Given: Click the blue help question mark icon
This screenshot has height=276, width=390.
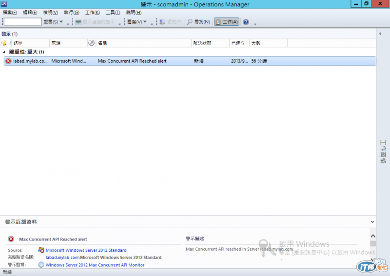Looking at the screenshot, I should [246, 22].
